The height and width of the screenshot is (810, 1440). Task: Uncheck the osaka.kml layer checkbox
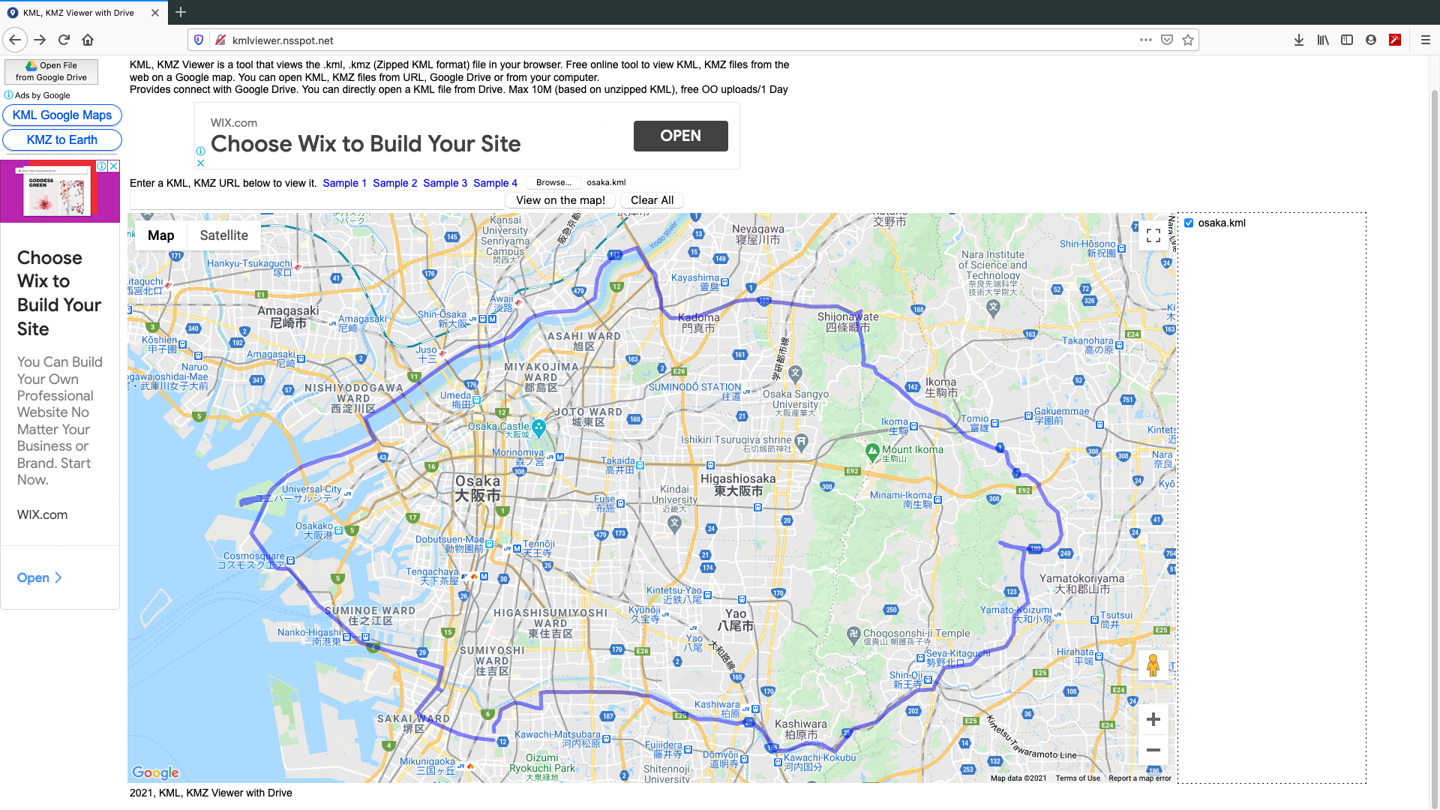click(x=1189, y=223)
